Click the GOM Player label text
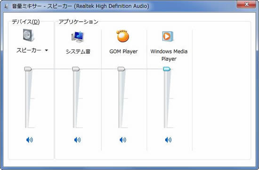The height and width of the screenshot is (170, 259). (x=123, y=51)
